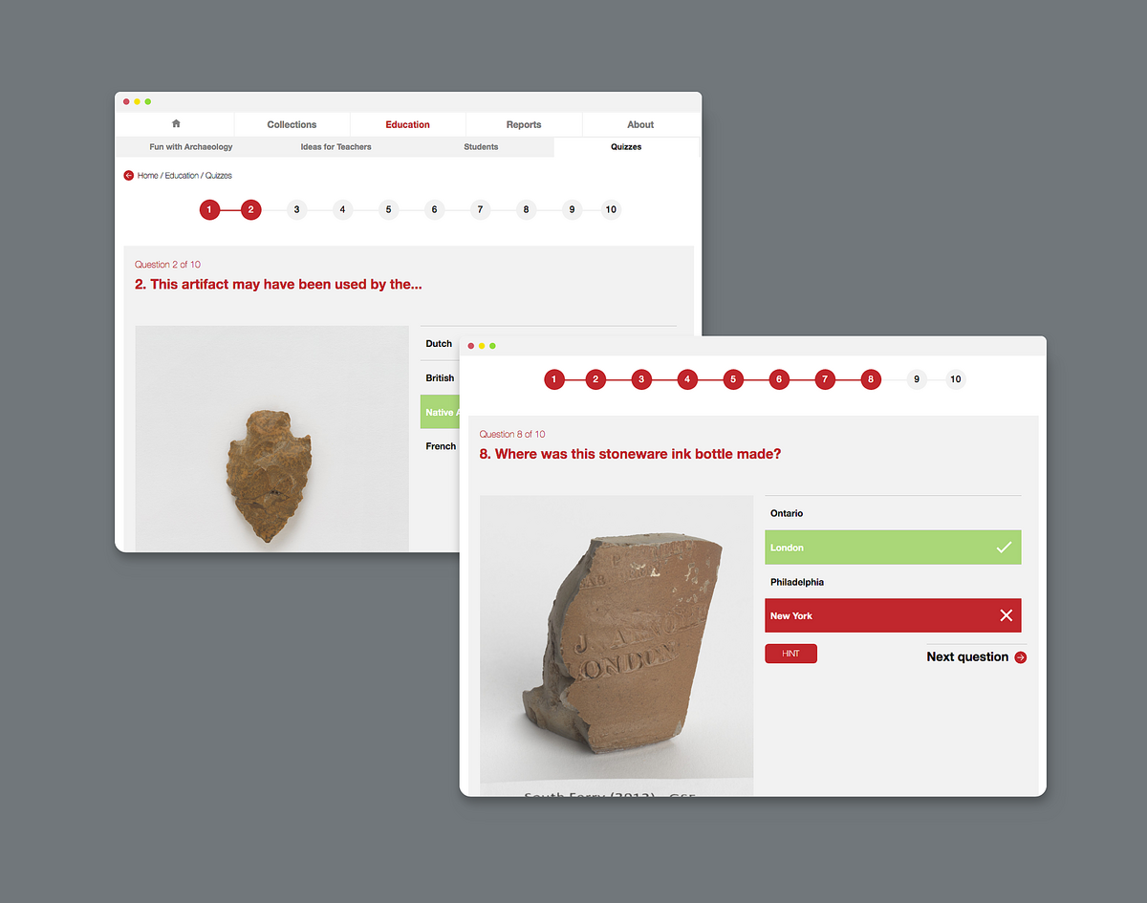
Task: Choose the Ontario answer option
Action: pyautogui.click(x=787, y=514)
